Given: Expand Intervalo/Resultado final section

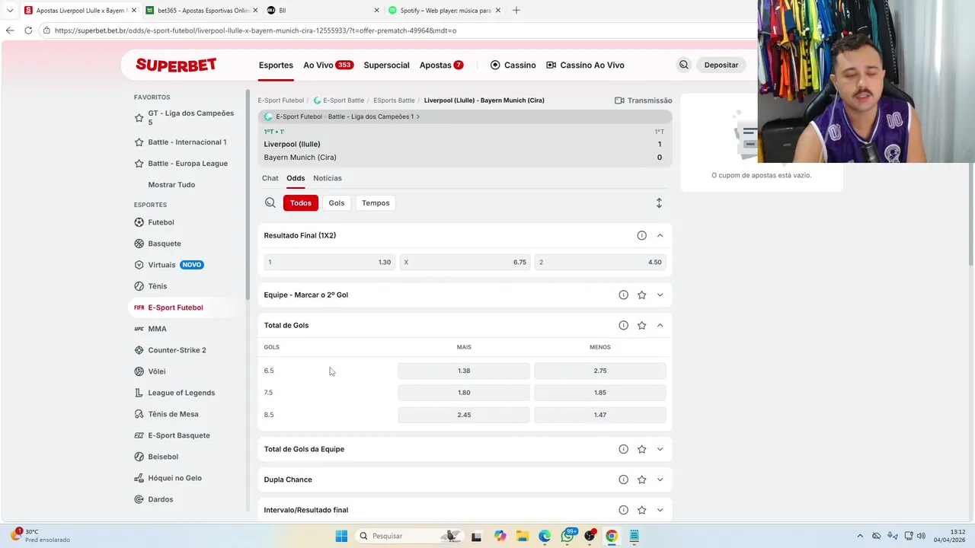Looking at the screenshot, I should (x=660, y=510).
